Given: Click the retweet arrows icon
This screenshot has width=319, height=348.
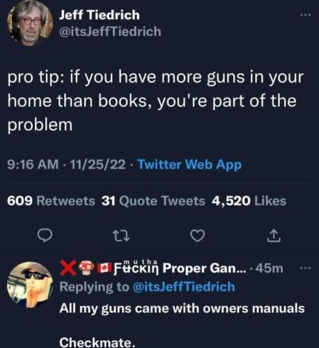Looking at the screenshot, I should (121, 235).
